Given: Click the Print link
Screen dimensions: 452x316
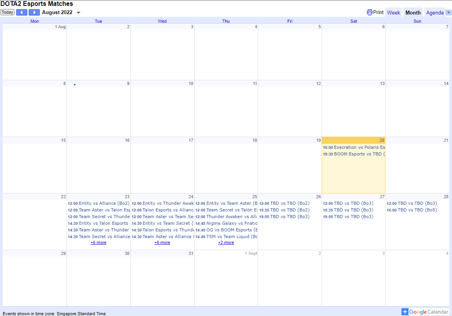Looking at the screenshot, I should tap(378, 13).
